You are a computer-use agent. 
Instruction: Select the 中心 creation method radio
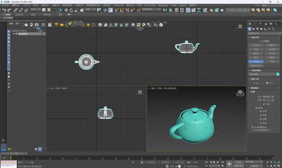(267, 83)
